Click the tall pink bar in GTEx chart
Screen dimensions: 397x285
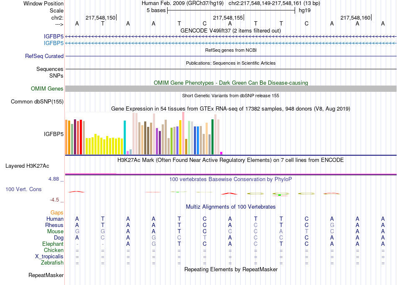183,133
